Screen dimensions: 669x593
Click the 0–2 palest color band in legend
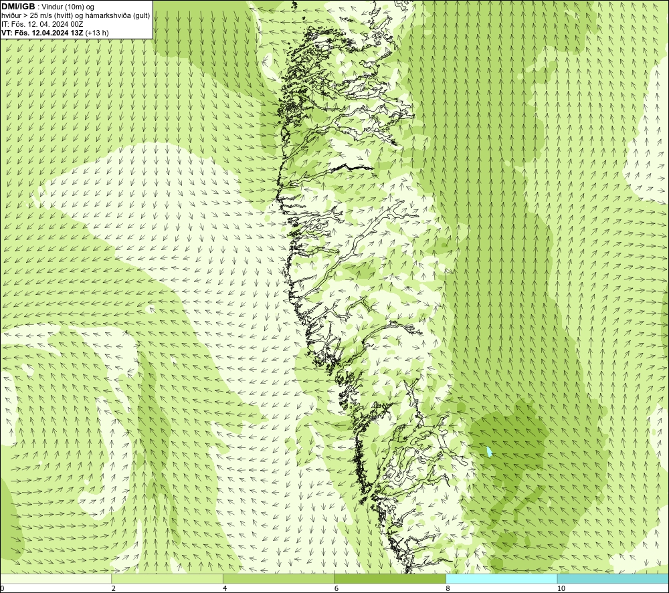56,578
